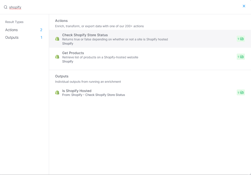
Task: Close the search dialog with the X
Action: 244,6
